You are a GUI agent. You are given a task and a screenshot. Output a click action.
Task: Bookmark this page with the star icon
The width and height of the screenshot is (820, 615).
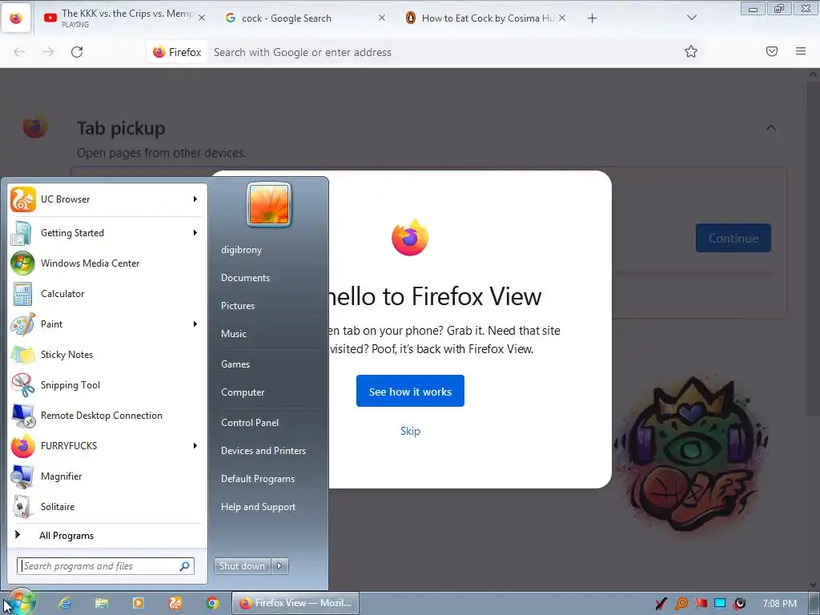691,52
